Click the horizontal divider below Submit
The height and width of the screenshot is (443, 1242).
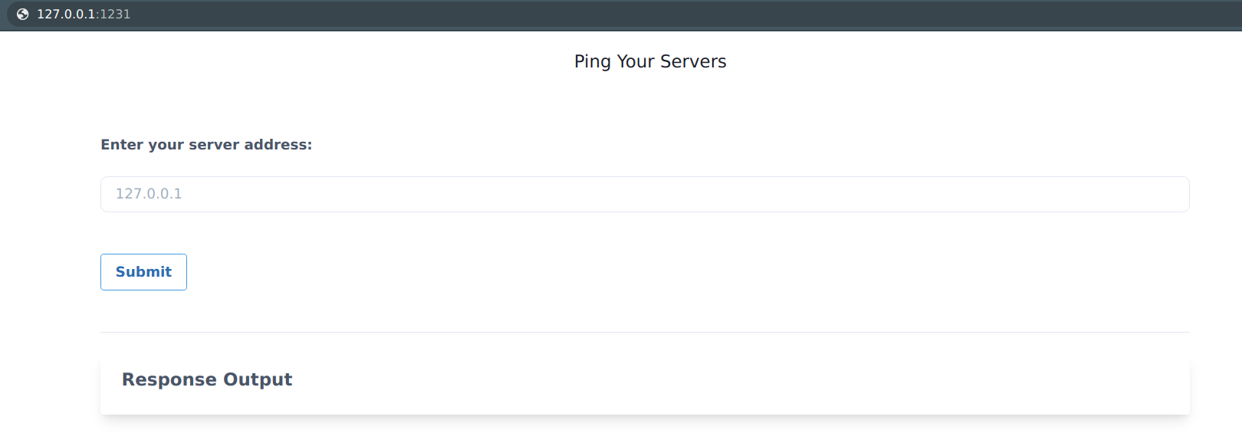click(x=645, y=332)
